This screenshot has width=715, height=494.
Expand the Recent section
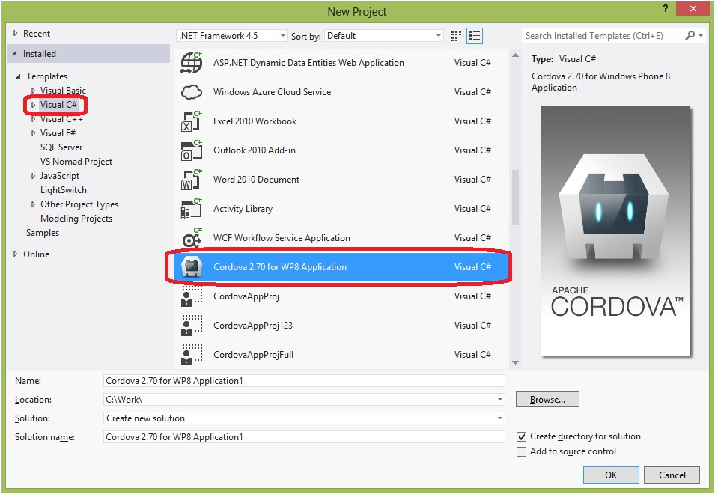click(x=16, y=33)
